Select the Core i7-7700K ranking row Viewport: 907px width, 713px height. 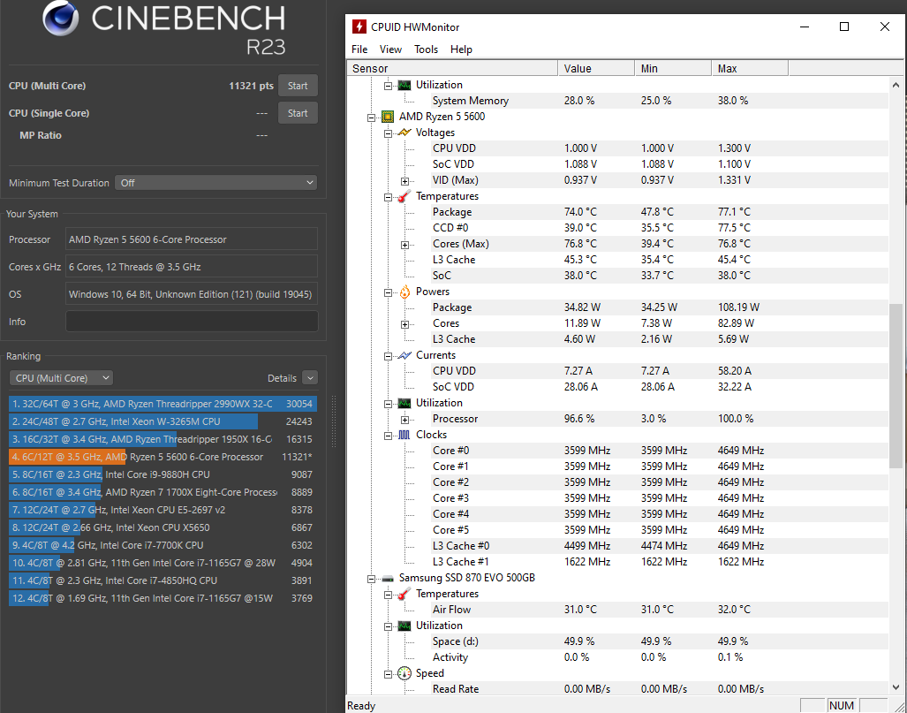pos(163,545)
